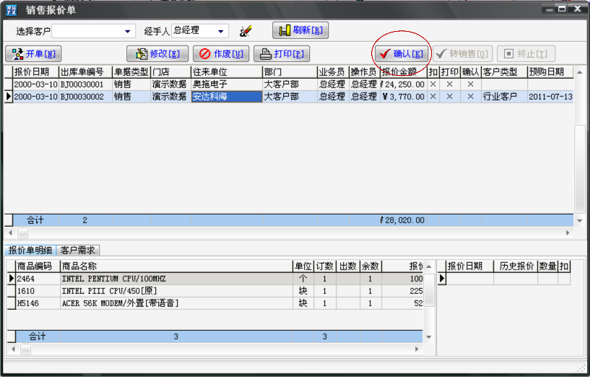590x377 pixels.
Task: Click the 修改[E] edit button
Action: (157, 53)
